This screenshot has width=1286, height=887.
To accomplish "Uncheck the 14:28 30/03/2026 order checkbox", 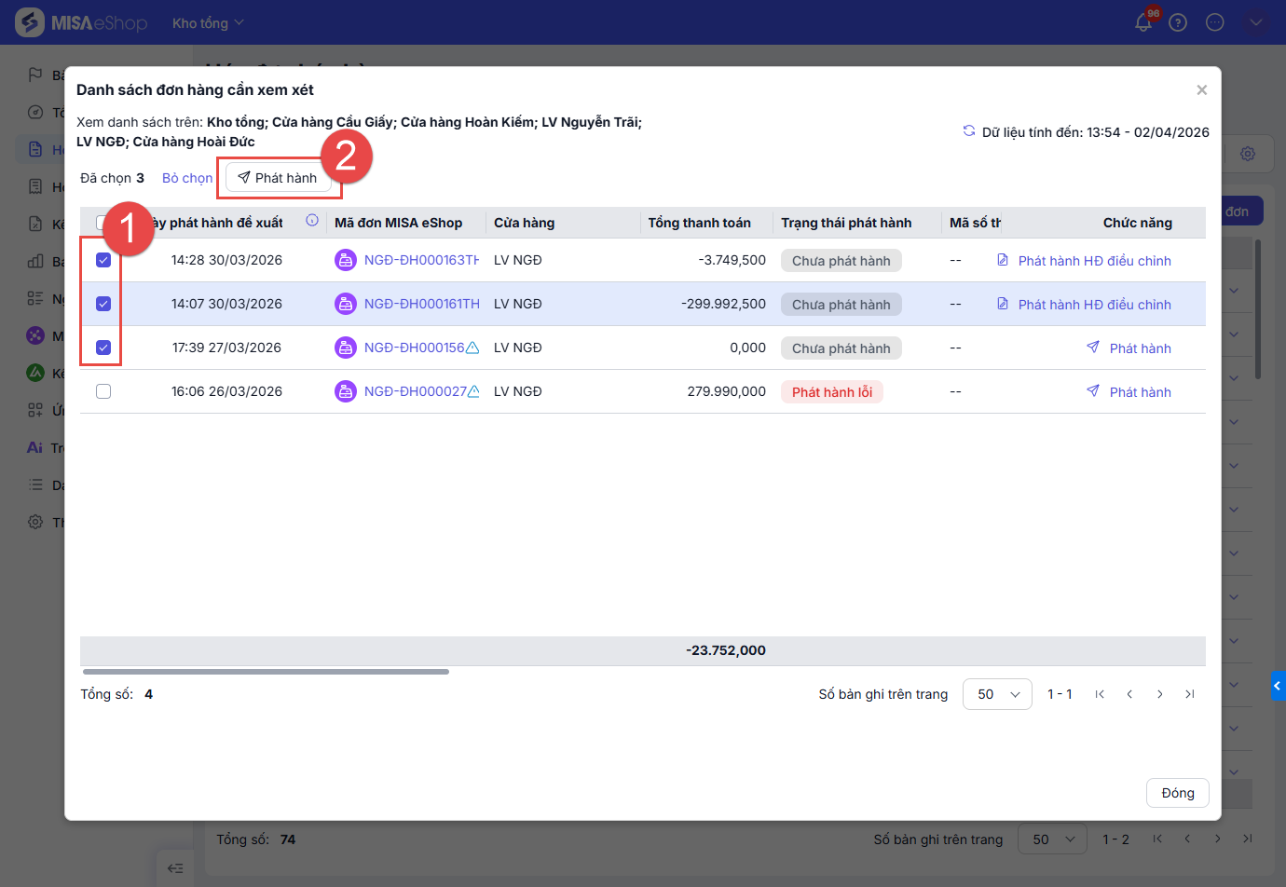I will 103,261.
